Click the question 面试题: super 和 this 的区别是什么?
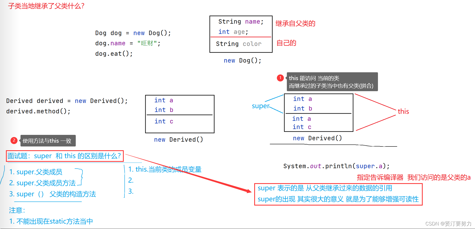 (x=64, y=156)
